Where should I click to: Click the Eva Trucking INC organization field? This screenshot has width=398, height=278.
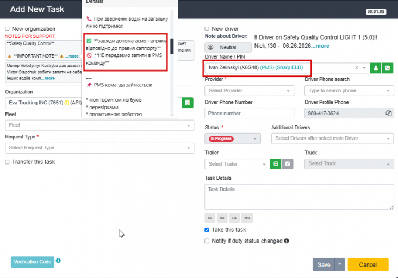(x=93, y=103)
